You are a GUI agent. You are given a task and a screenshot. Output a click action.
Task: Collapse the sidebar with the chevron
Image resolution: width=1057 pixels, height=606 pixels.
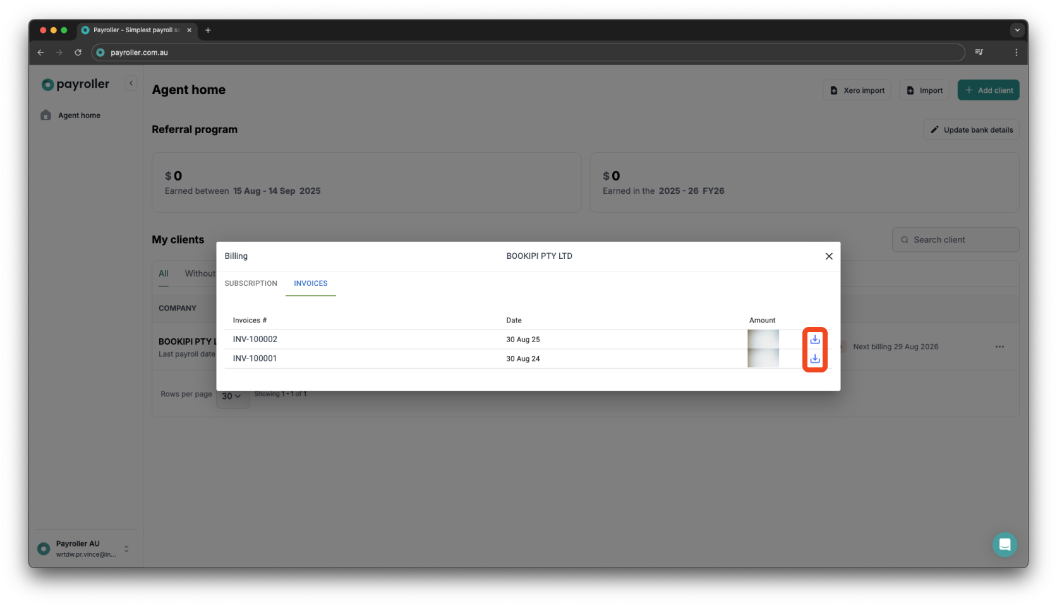point(131,83)
